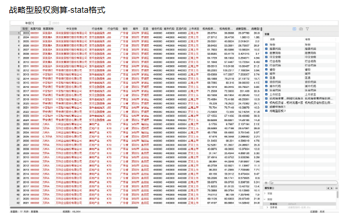Expand the 文件名 row in properties
The height and width of the screenshot is (213, 357).
[267, 208]
